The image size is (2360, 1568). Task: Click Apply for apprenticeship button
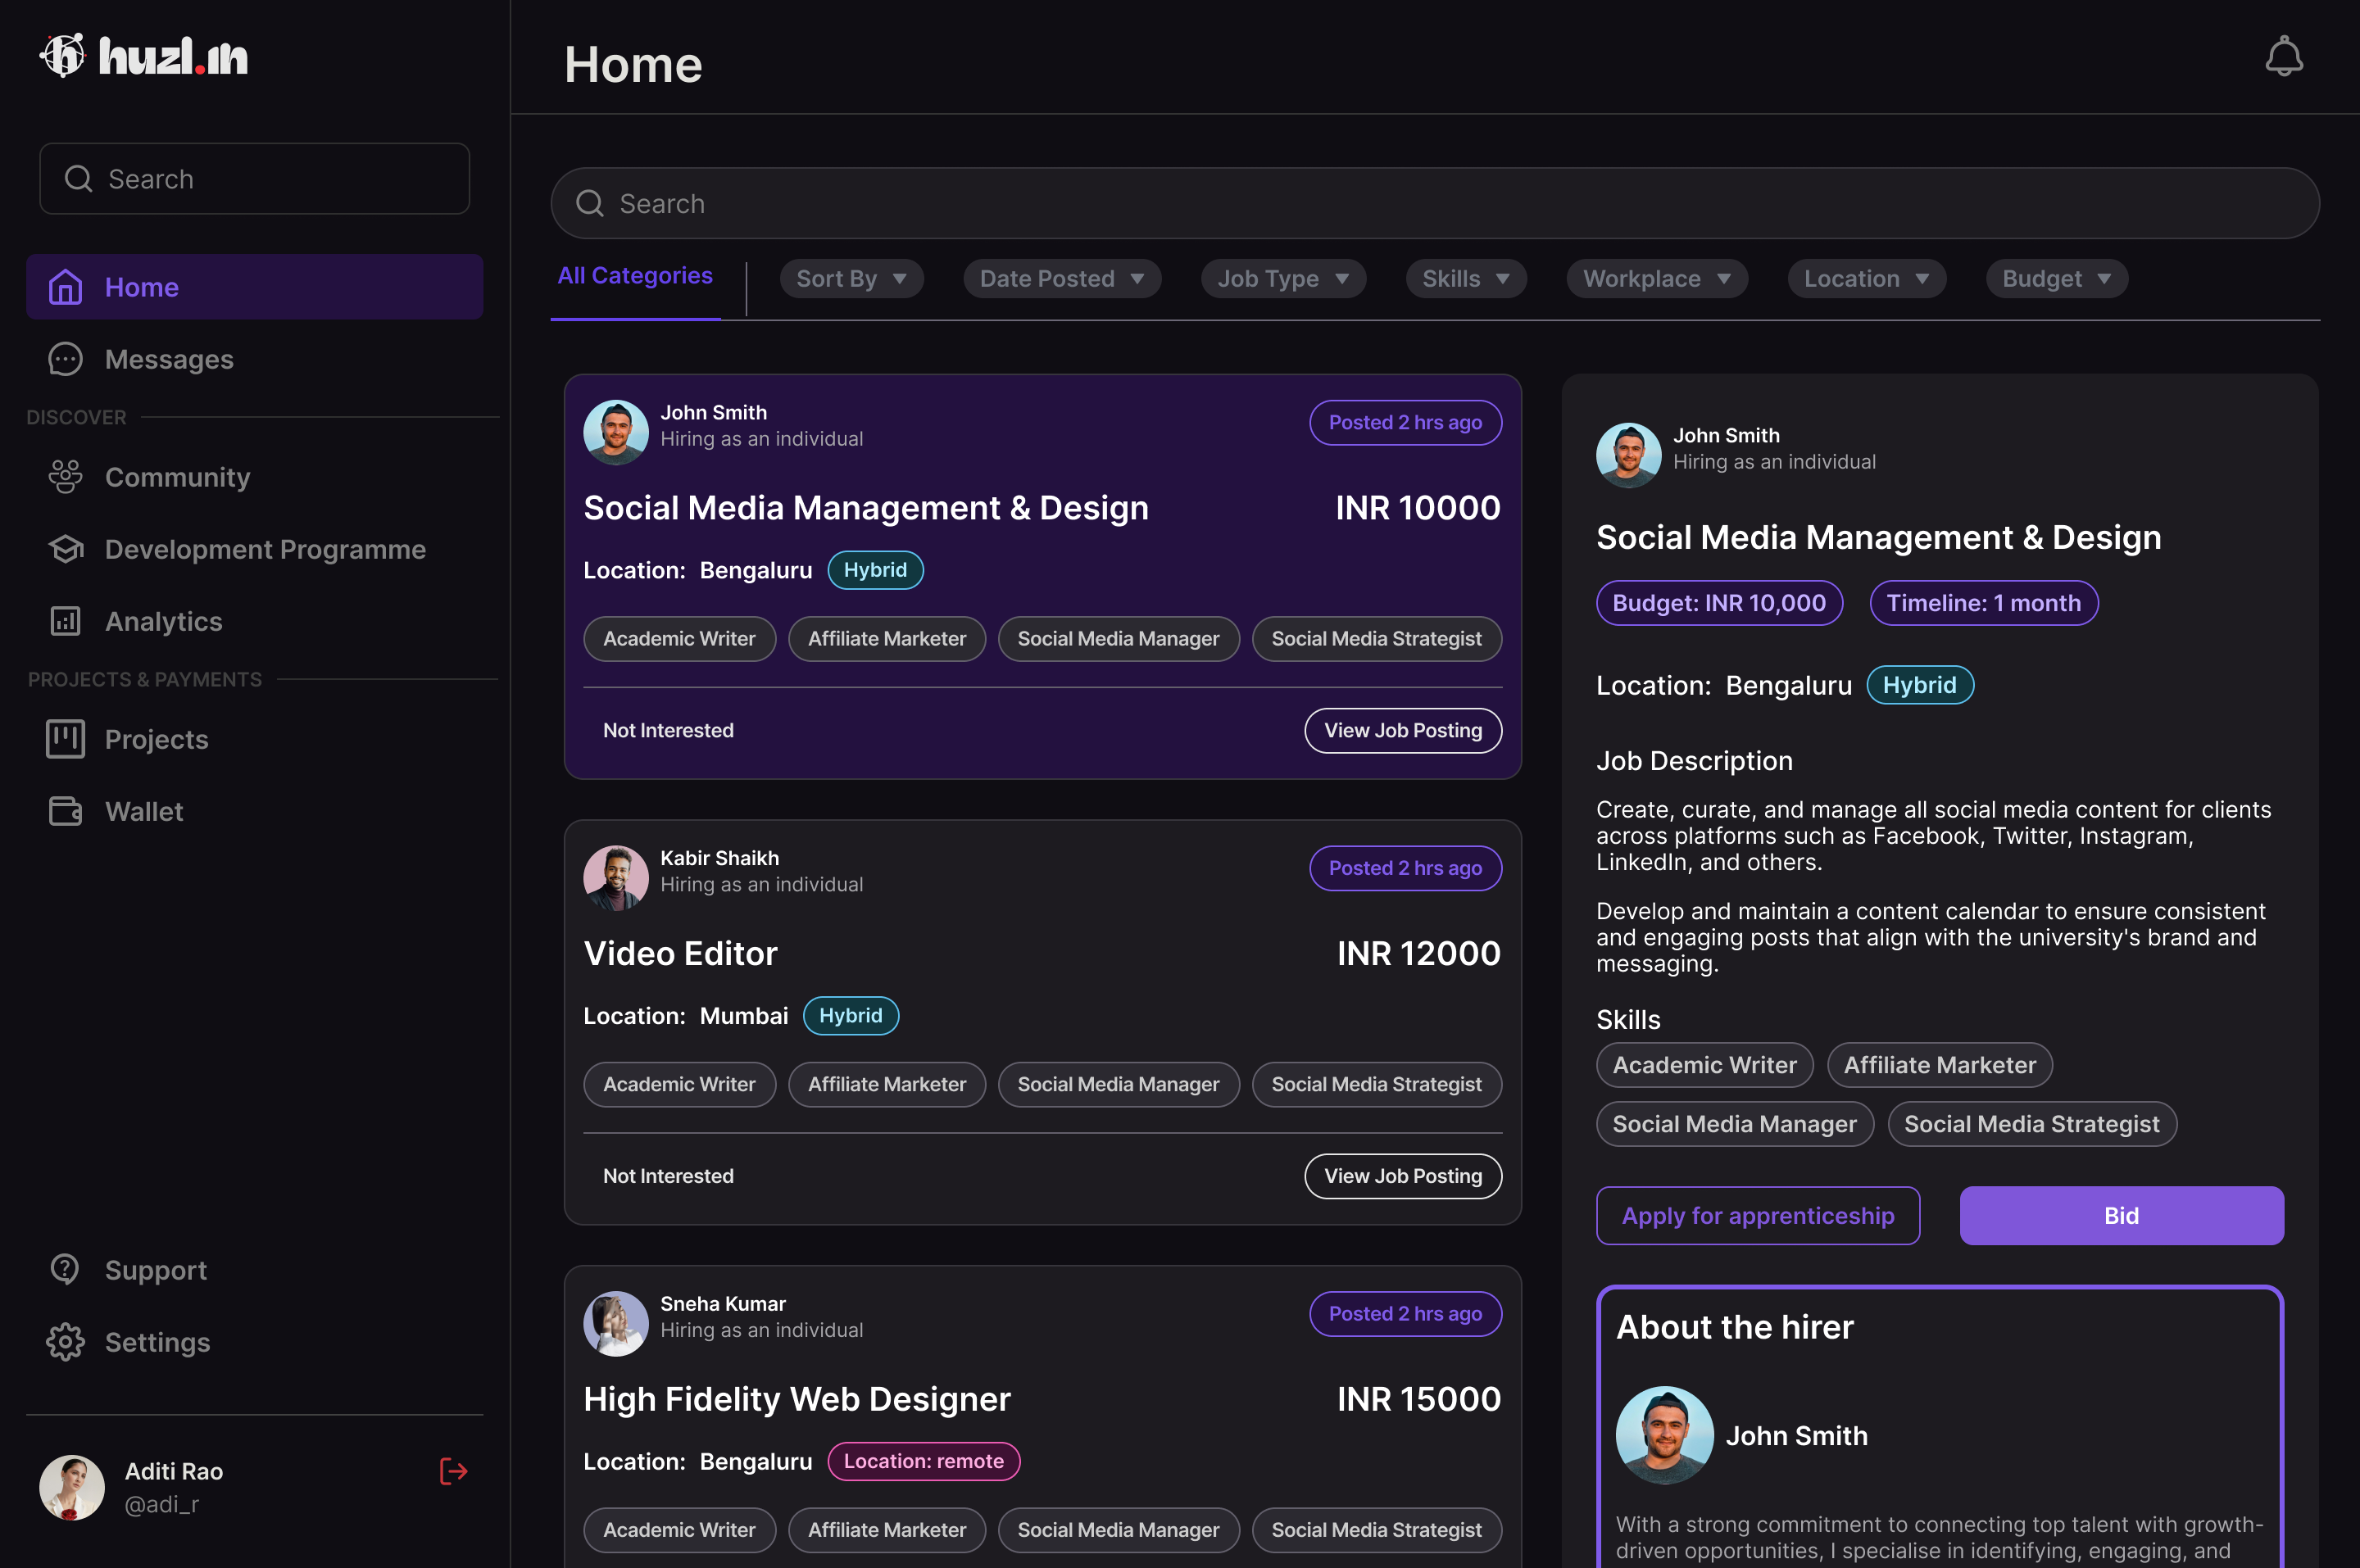tap(1757, 1215)
